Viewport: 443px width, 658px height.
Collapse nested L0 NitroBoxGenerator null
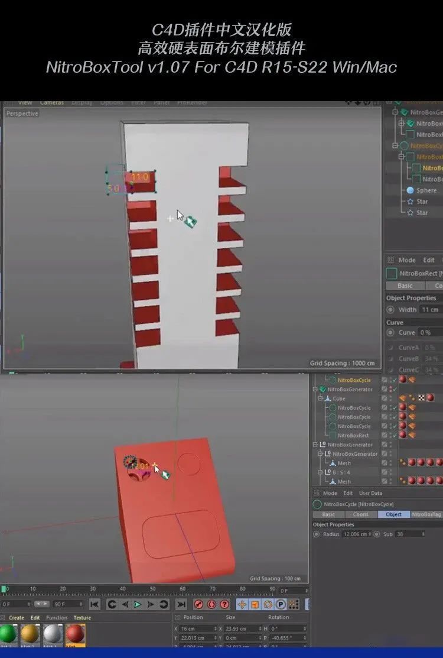tap(320, 454)
